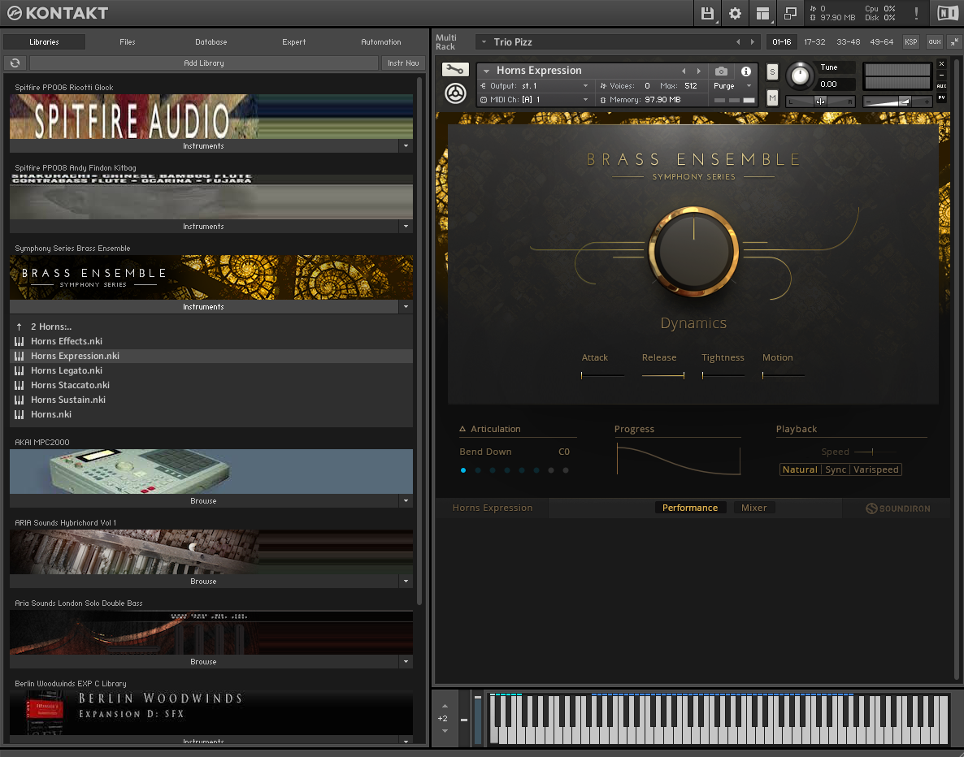Open the Horns Expression instrument name dropdown
Screen dimensions: 964x757
pyautogui.click(x=486, y=71)
